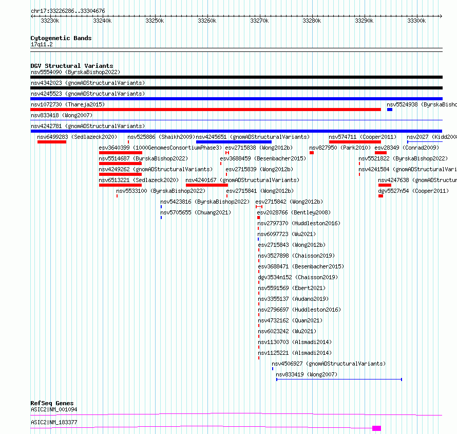Open nsv6097723 (Wu2021) label
457x434 pixels.
[287, 234]
